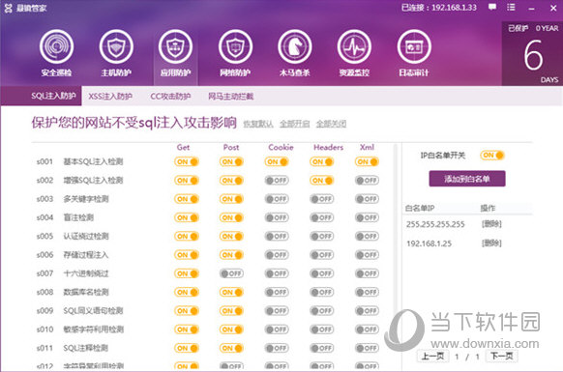Toggle s001 Post switch
The image size is (563, 372).
pyautogui.click(x=231, y=161)
